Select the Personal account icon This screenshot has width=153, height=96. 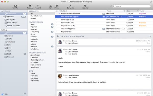tap(6, 17)
